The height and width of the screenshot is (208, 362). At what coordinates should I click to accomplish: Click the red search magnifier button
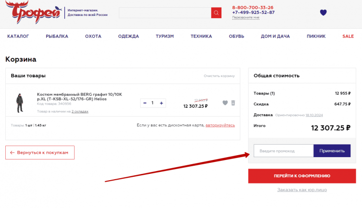(x=216, y=12)
